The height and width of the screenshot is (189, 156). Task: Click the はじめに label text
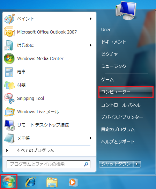[25, 45]
